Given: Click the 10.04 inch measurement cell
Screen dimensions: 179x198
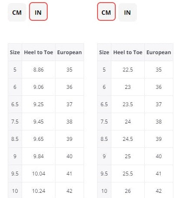Looking at the screenshot, I should 39,174.
